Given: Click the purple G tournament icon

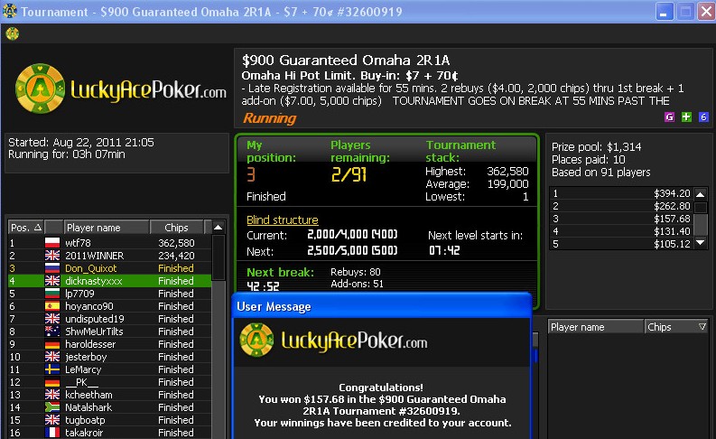Looking at the screenshot, I should tap(669, 117).
